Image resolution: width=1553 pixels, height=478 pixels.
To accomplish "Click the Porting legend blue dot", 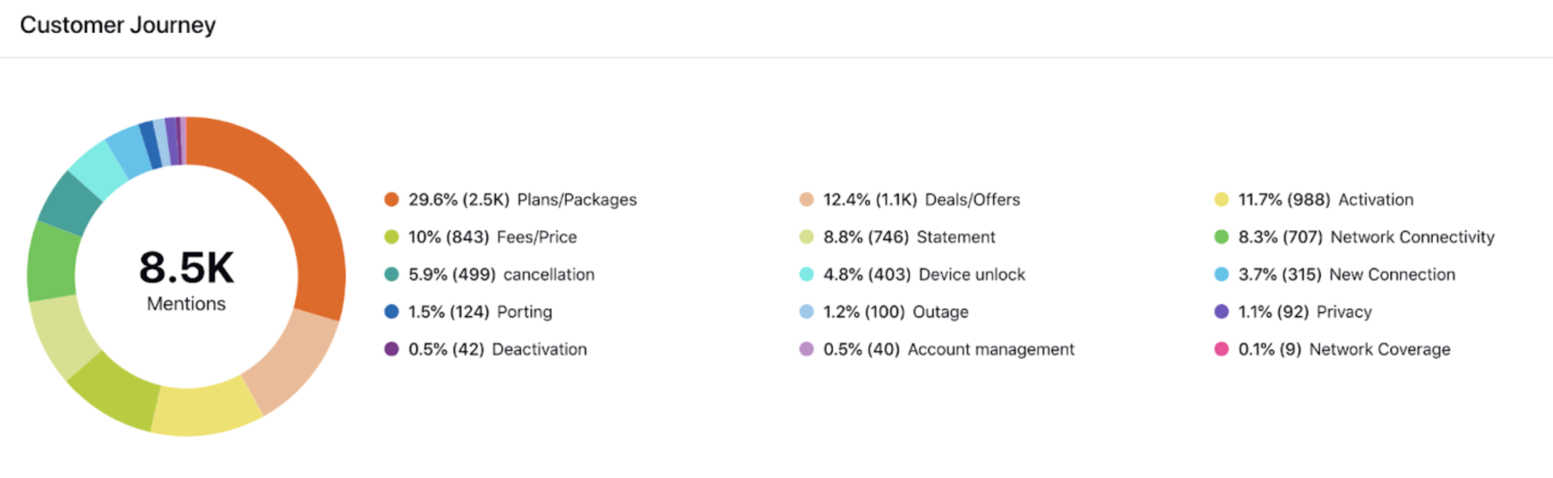I will (392, 312).
